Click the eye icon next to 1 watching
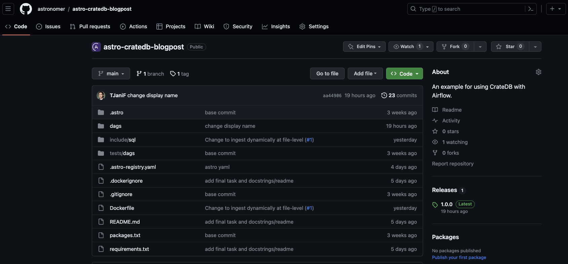This screenshot has width=568, height=264. click(x=435, y=142)
